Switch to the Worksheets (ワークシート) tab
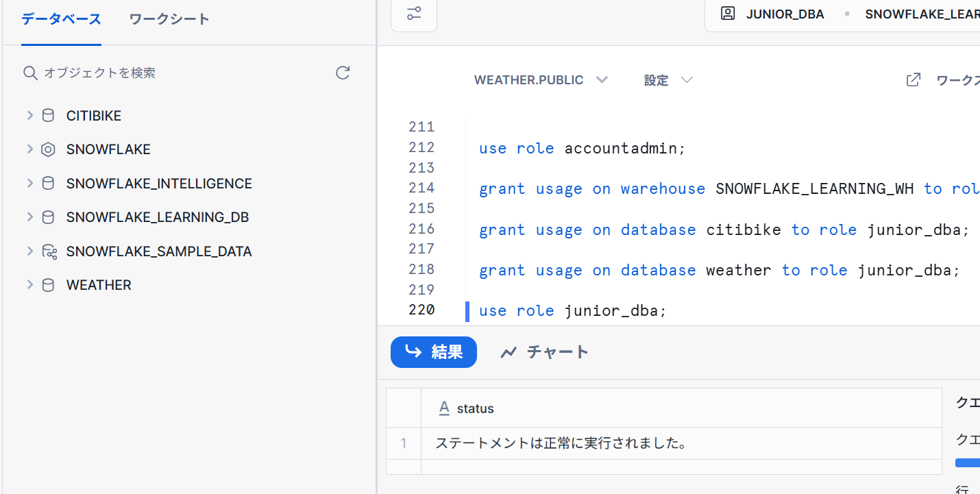Screen dimensions: 980x494 pyautogui.click(x=169, y=19)
